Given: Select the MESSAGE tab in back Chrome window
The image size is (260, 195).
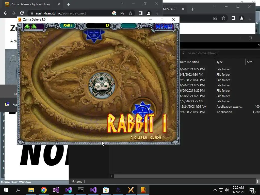Looking at the screenshot, I should pos(169,9).
